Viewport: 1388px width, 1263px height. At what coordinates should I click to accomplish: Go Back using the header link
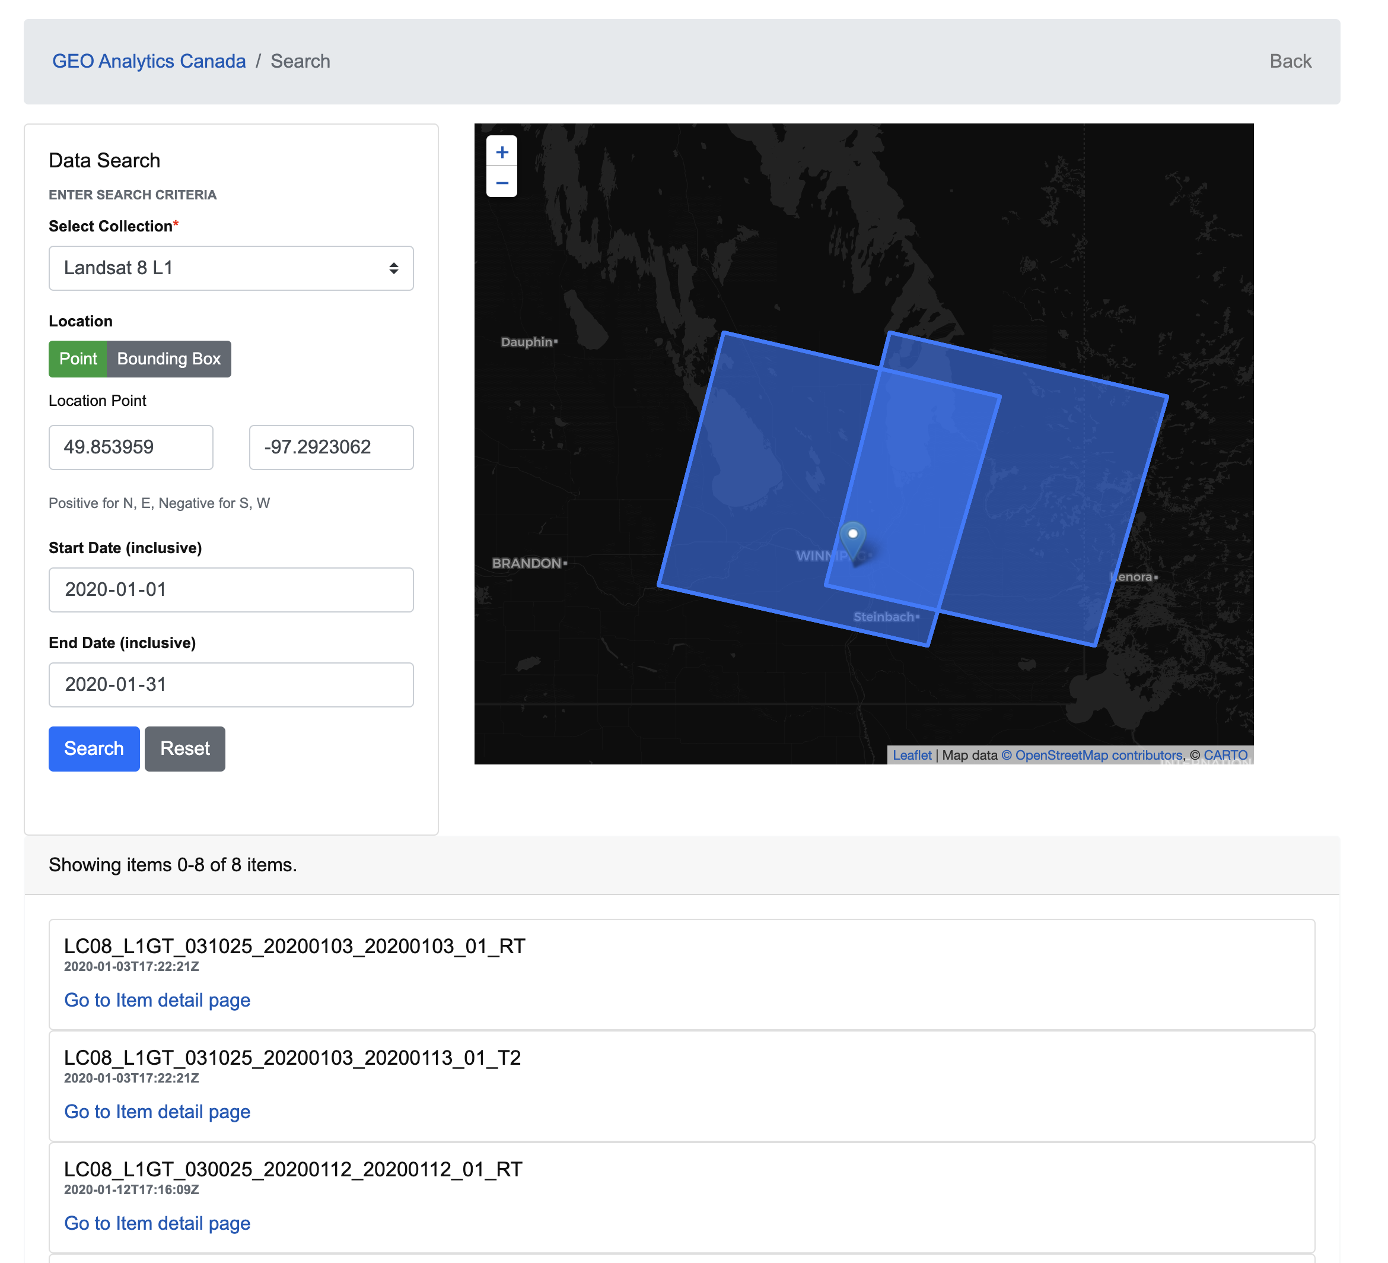pos(1290,61)
